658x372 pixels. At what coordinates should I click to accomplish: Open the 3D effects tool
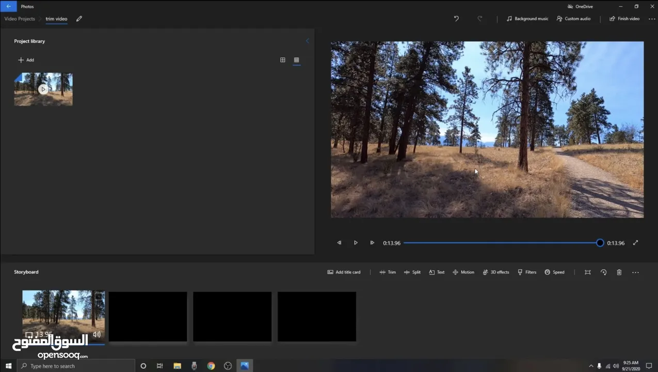(495, 272)
